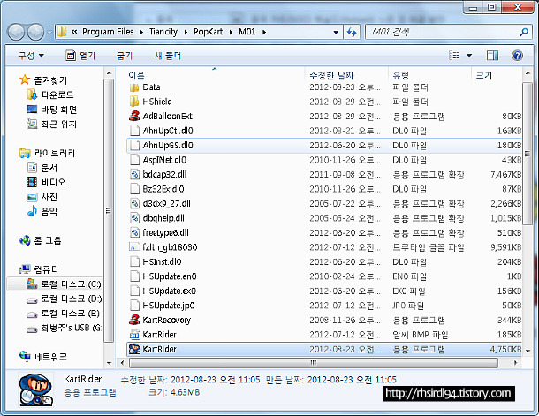
Task: Click PopKart in address breadcrumb
Action: tap(208, 32)
